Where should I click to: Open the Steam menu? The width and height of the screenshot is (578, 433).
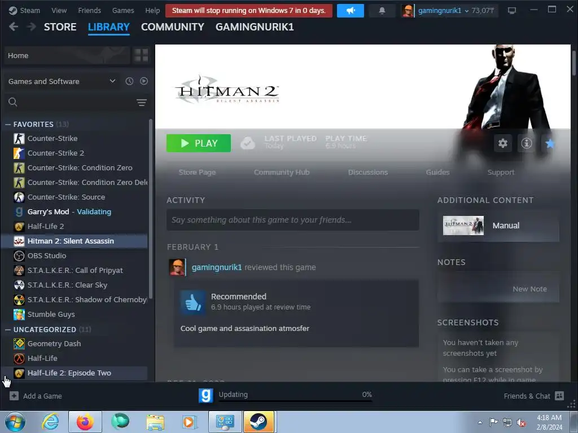coord(29,11)
